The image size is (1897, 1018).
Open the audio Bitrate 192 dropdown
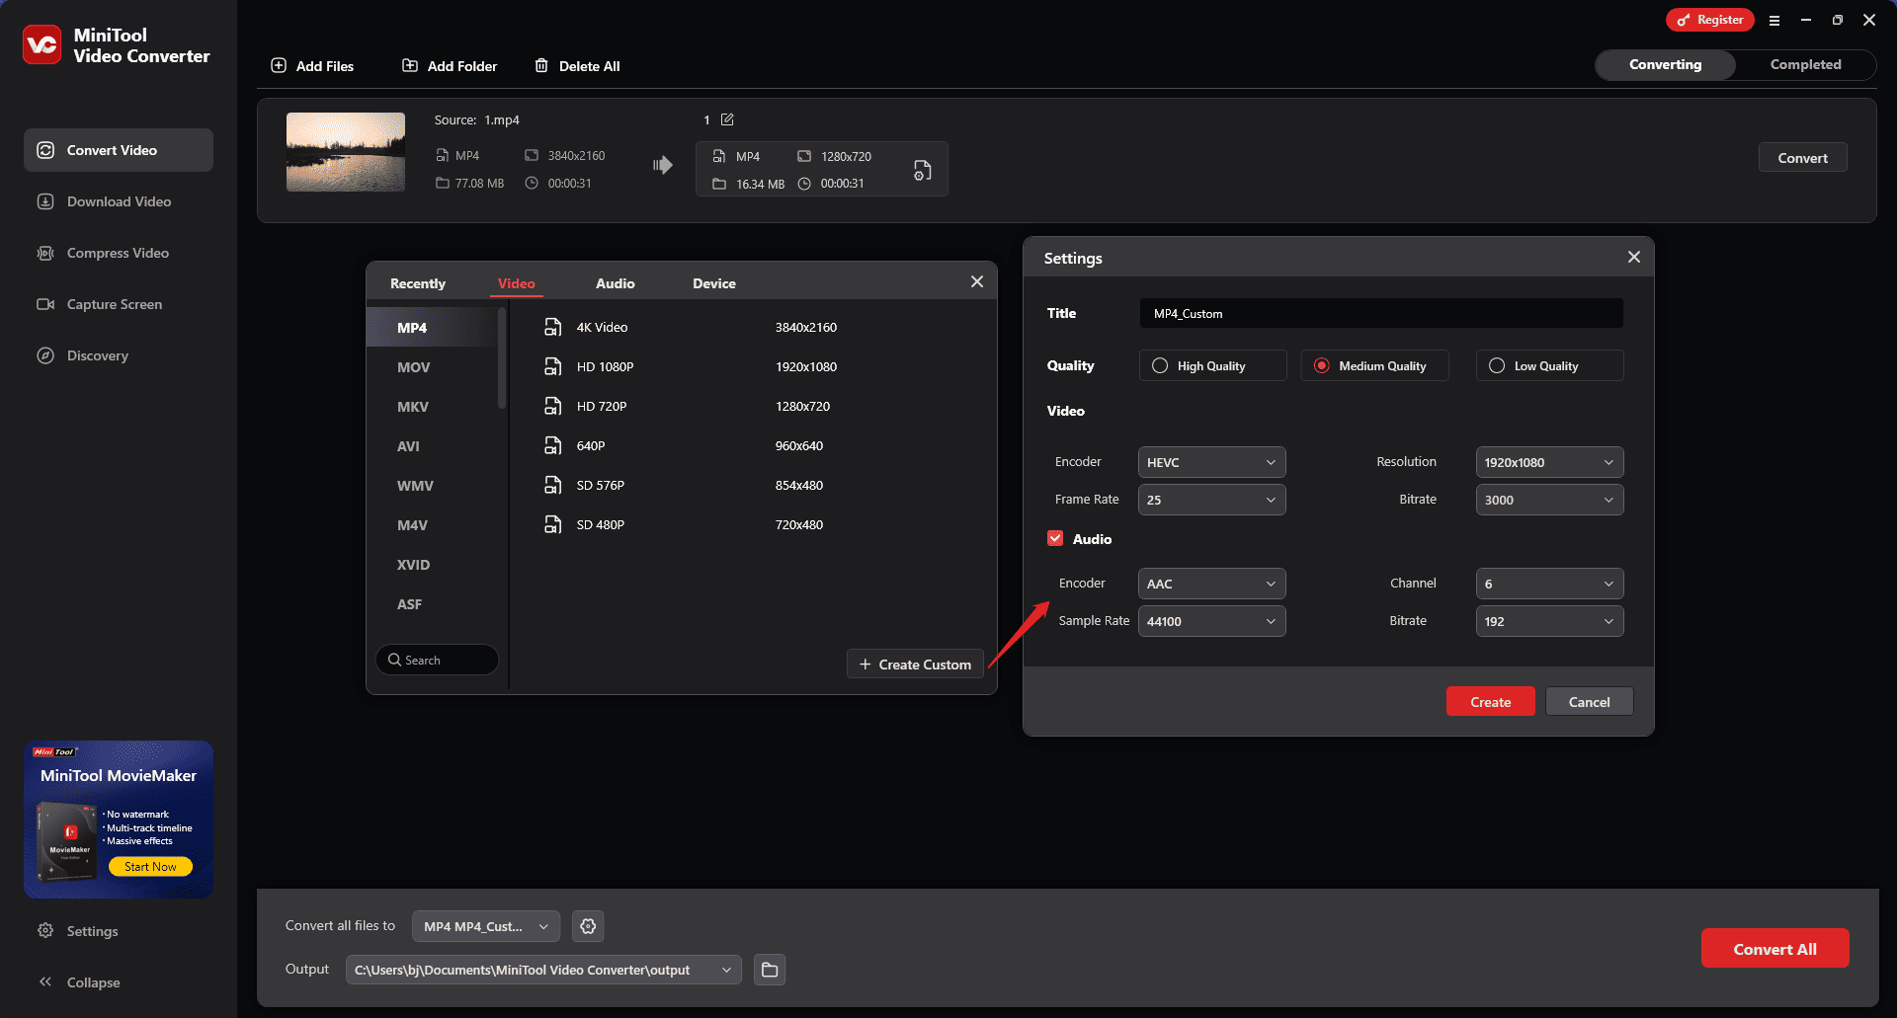(1549, 621)
